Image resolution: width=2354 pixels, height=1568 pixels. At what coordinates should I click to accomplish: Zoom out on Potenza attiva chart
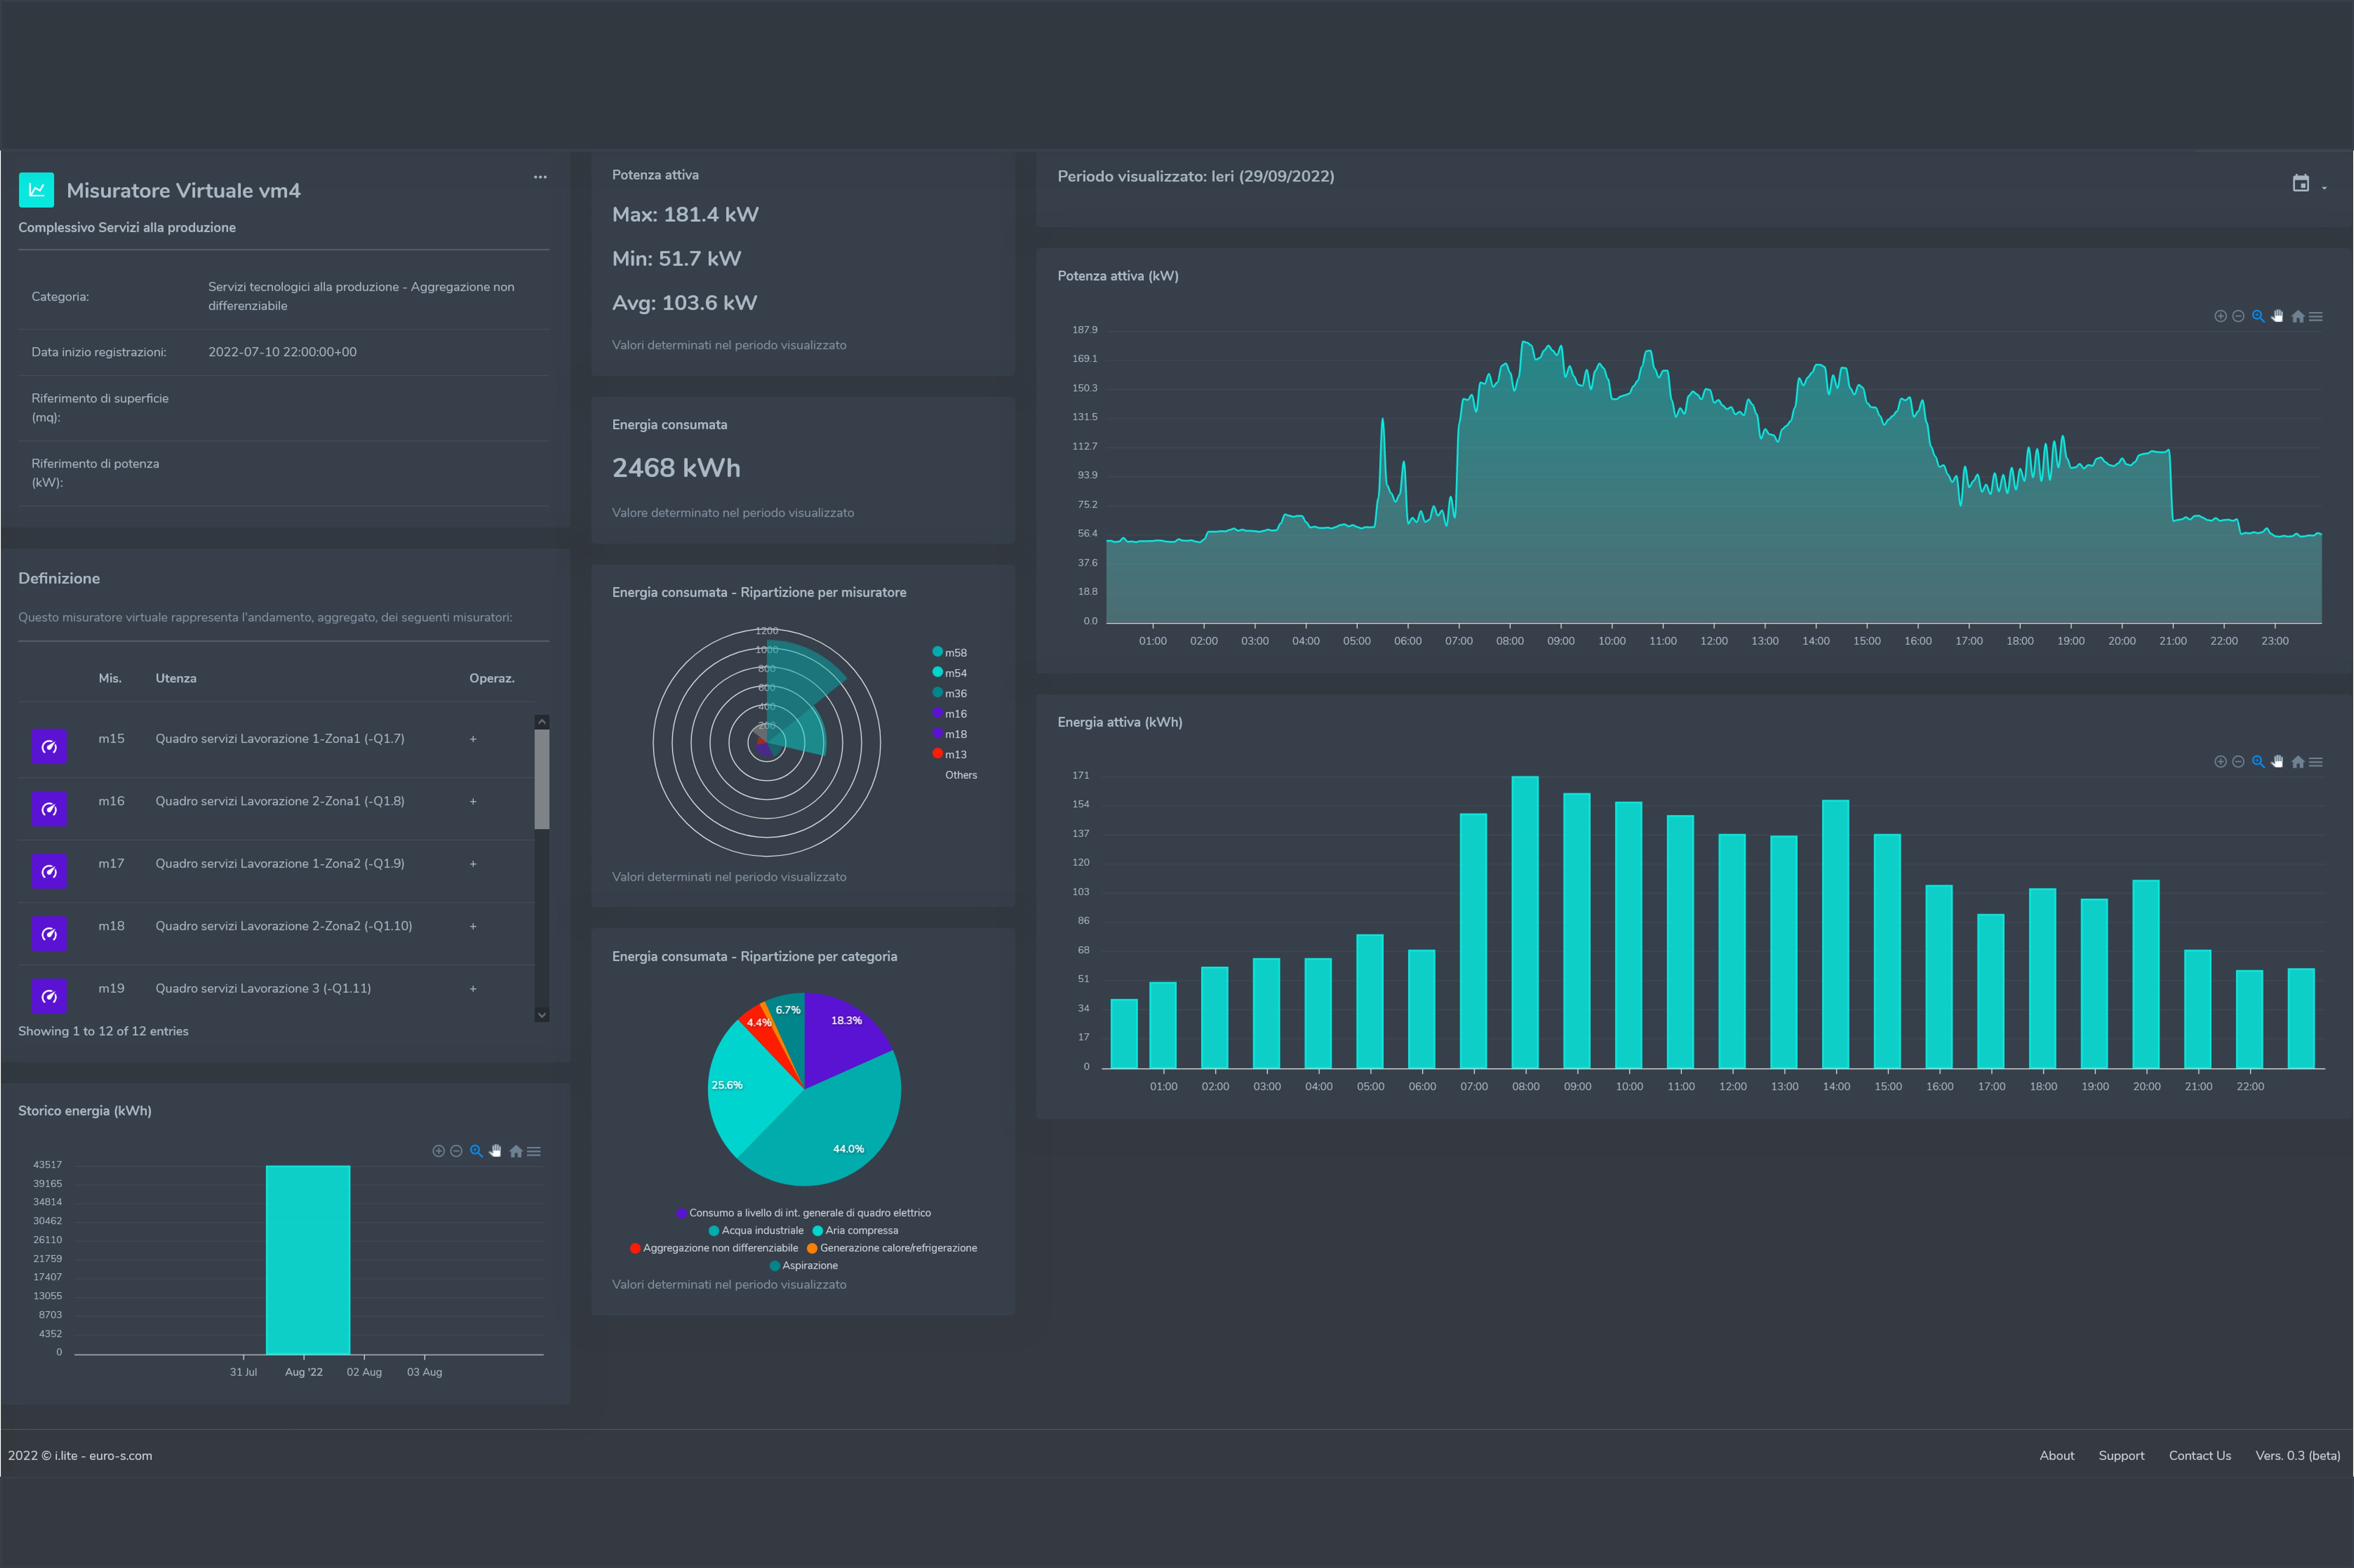click(x=2238, y=316)
